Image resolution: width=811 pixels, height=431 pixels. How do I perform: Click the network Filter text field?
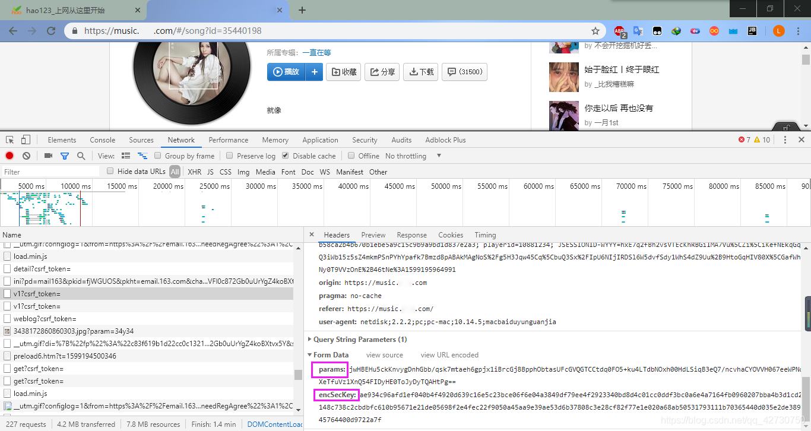[x=50, y=172]
